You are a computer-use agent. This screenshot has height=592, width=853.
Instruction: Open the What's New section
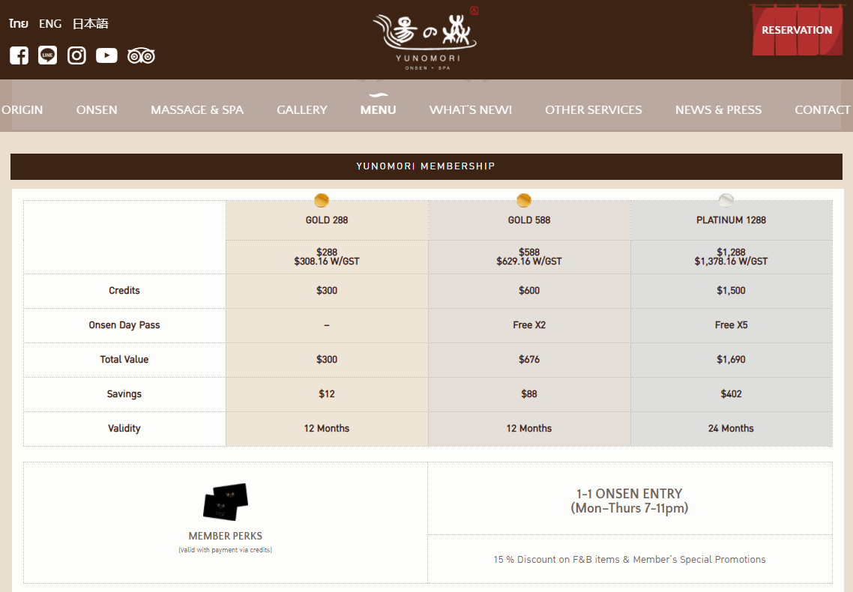click(470, 110)
